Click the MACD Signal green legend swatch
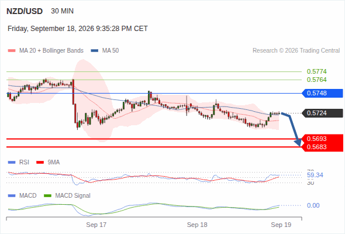Viewport: 345px width, 234px height. [x=47, y=196]
